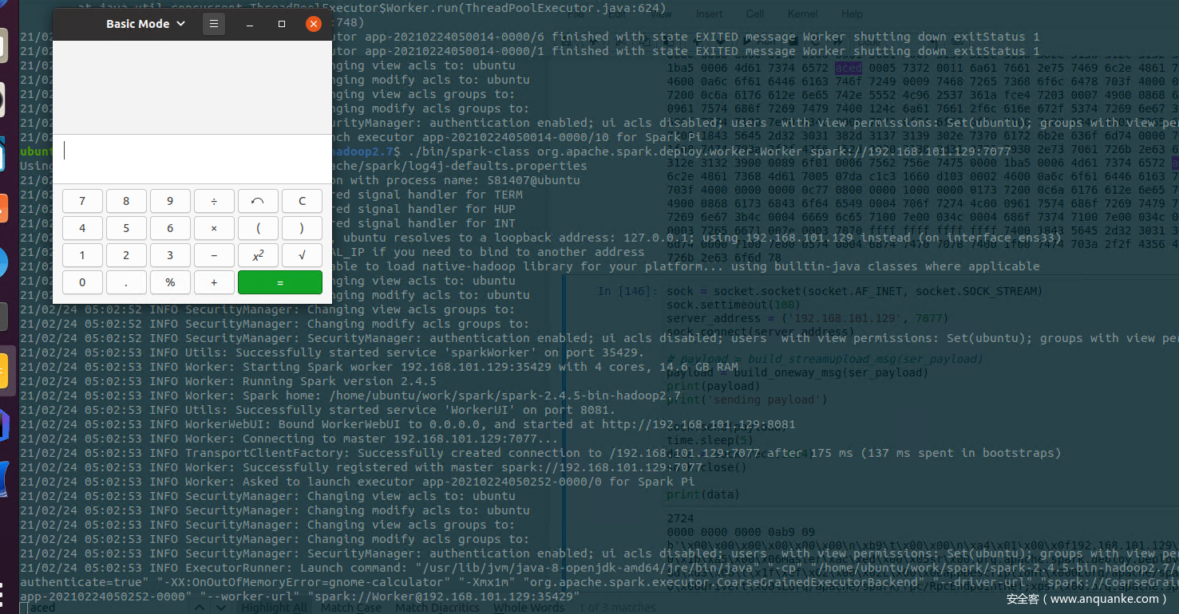Image resolution: width=1179 pixels, height=614 pixels.
Task: Click the open parenthesis button
Action: [258, 228]
